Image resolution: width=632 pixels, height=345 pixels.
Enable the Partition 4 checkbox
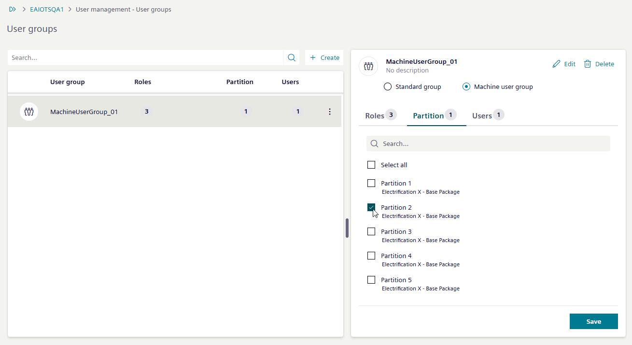[371, 256]
